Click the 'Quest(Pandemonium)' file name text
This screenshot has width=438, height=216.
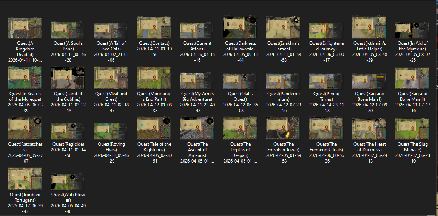(x=283, y=96)
